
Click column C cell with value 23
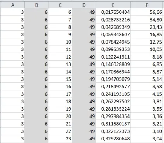tap(60, 139)
